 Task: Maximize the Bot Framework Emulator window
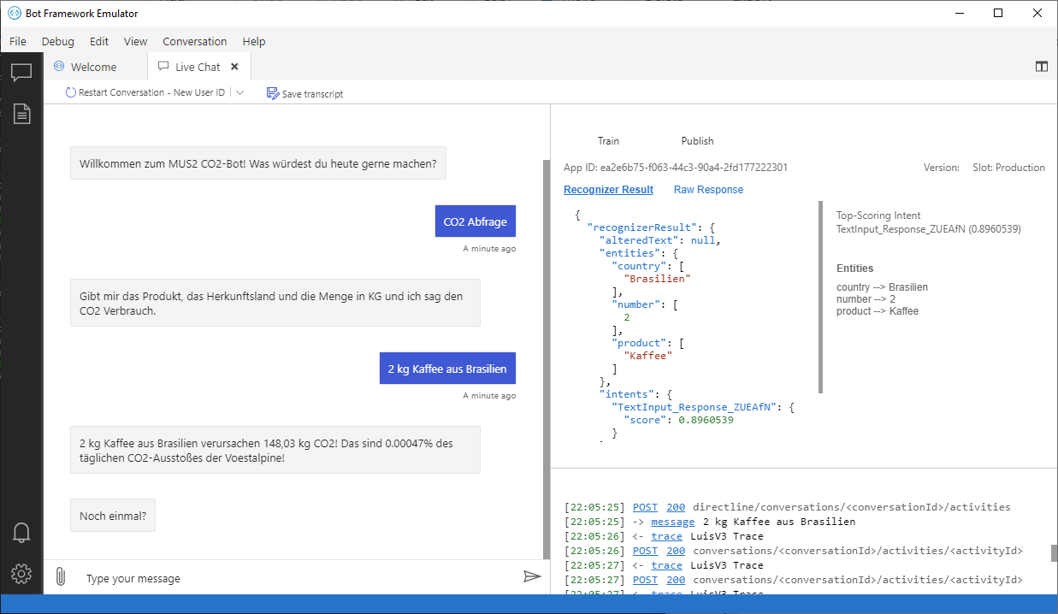click(998, 13)
